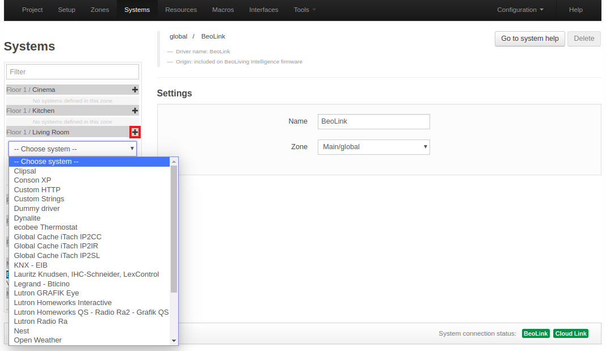
Task: Click the system list scrollbar thumb
Action: pos(174,229)
